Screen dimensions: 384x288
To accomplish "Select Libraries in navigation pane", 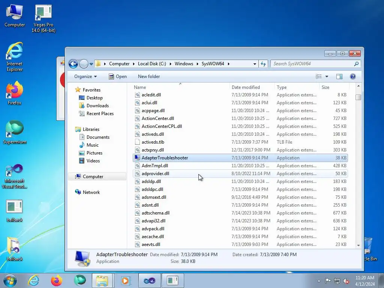I will (x=91, y=129).
